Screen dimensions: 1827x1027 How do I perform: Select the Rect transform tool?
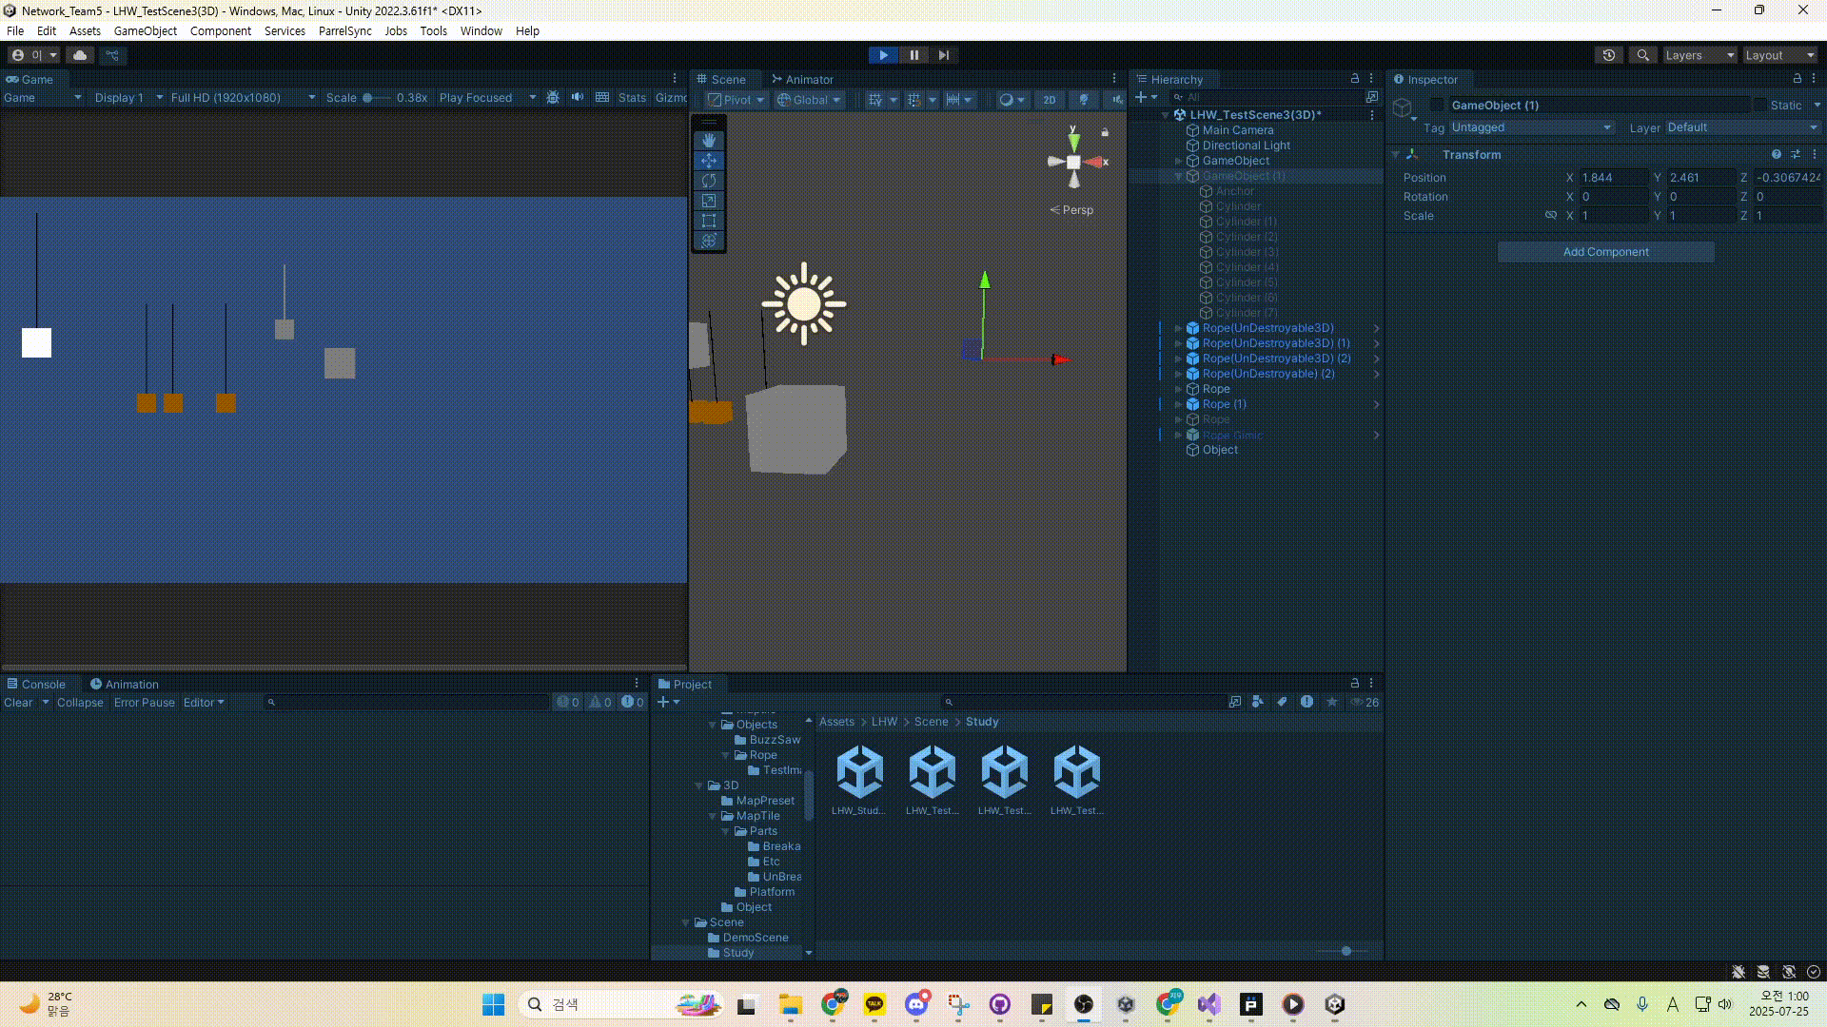coord(708,221)
